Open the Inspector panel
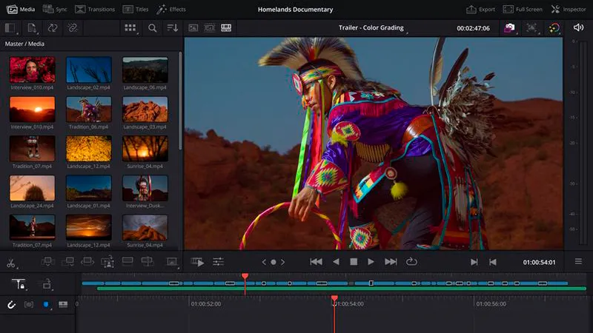 (x=569, y=9)
